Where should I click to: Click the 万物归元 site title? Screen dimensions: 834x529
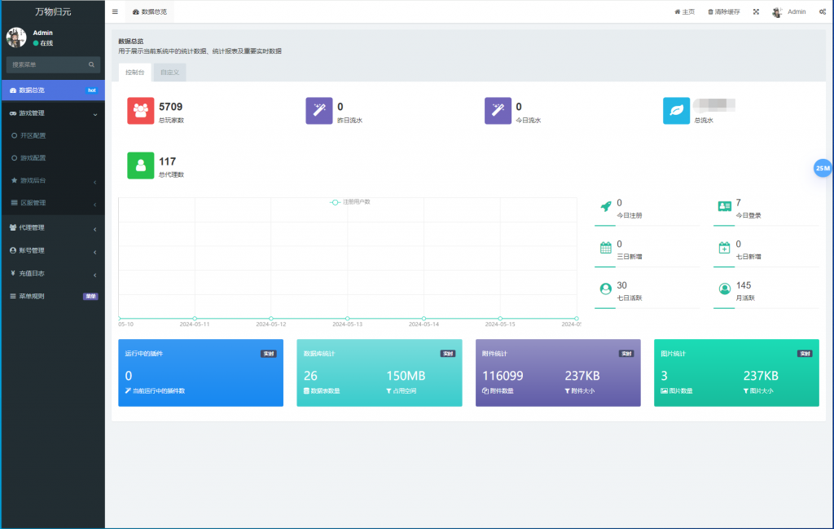point(53,11)
